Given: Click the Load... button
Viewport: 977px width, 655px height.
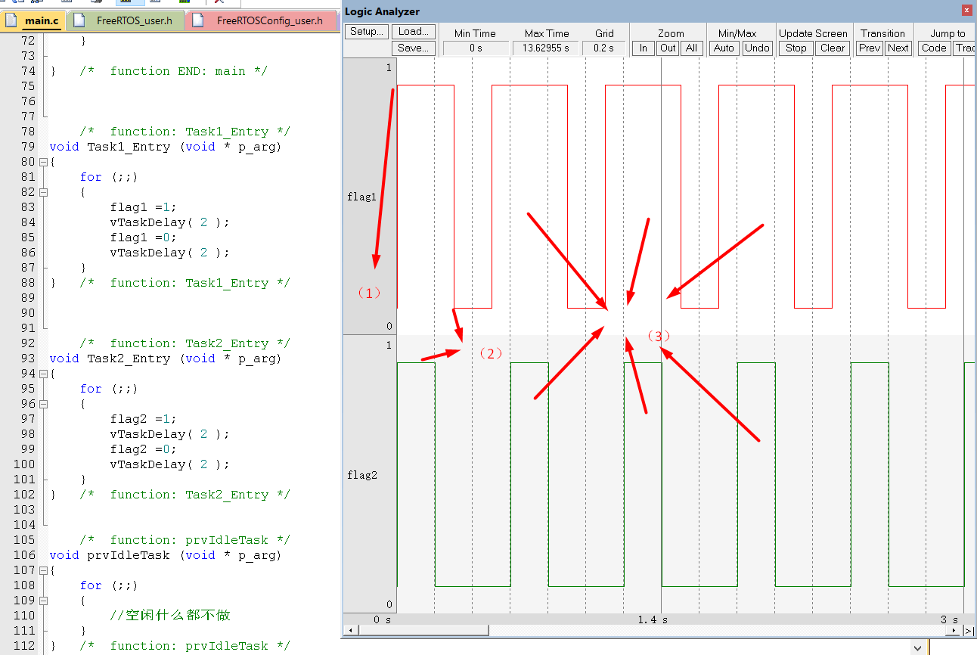Looking at the screenshot, I should point(414,32).
